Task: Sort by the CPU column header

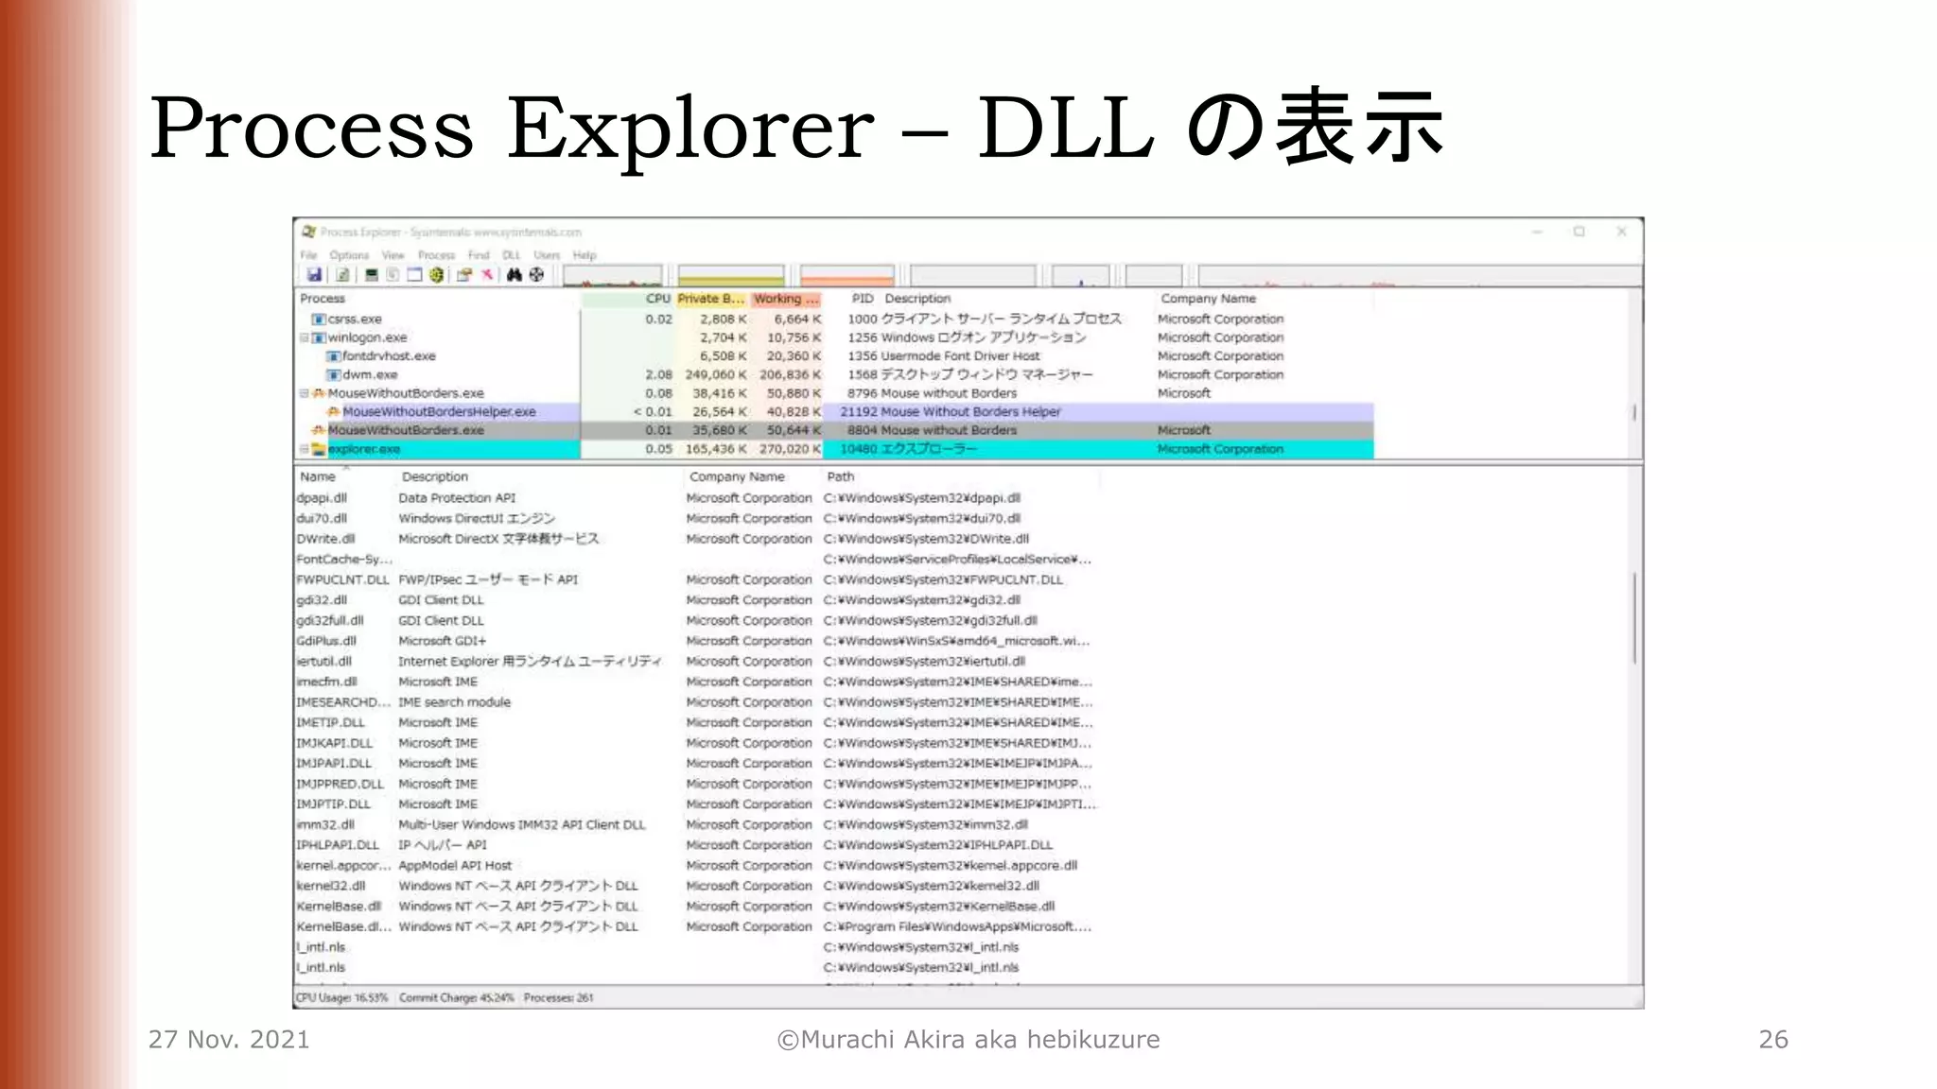Action: (x=628, y=299)
